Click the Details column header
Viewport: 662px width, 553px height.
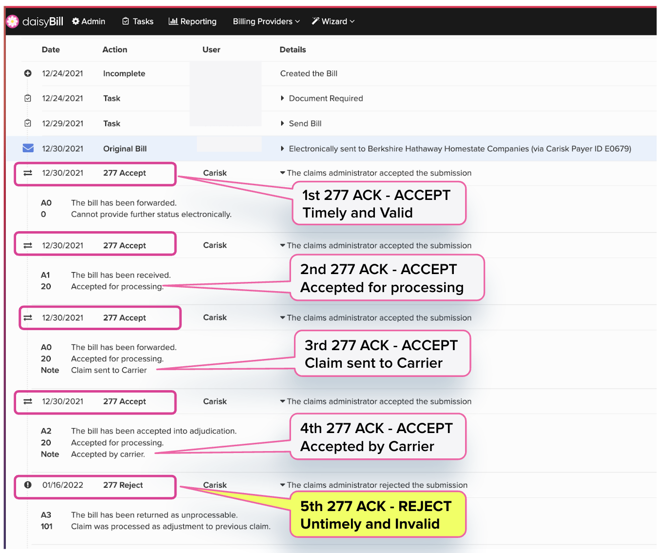(292, 50)
